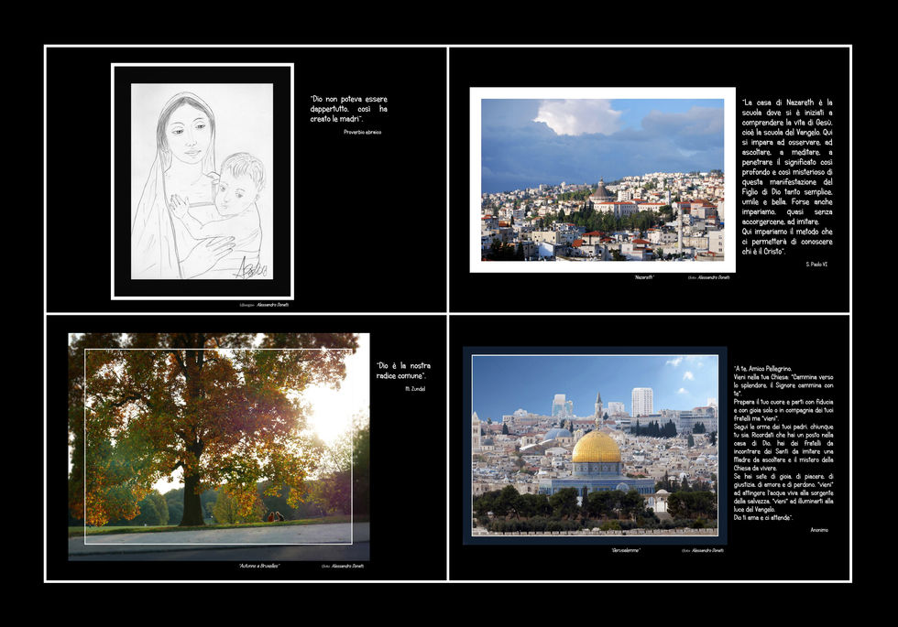The height and width of the screenshot is (627, 898).
Task: Open the Jerusalem golden dome photo
Action: [x=595, y=445]
